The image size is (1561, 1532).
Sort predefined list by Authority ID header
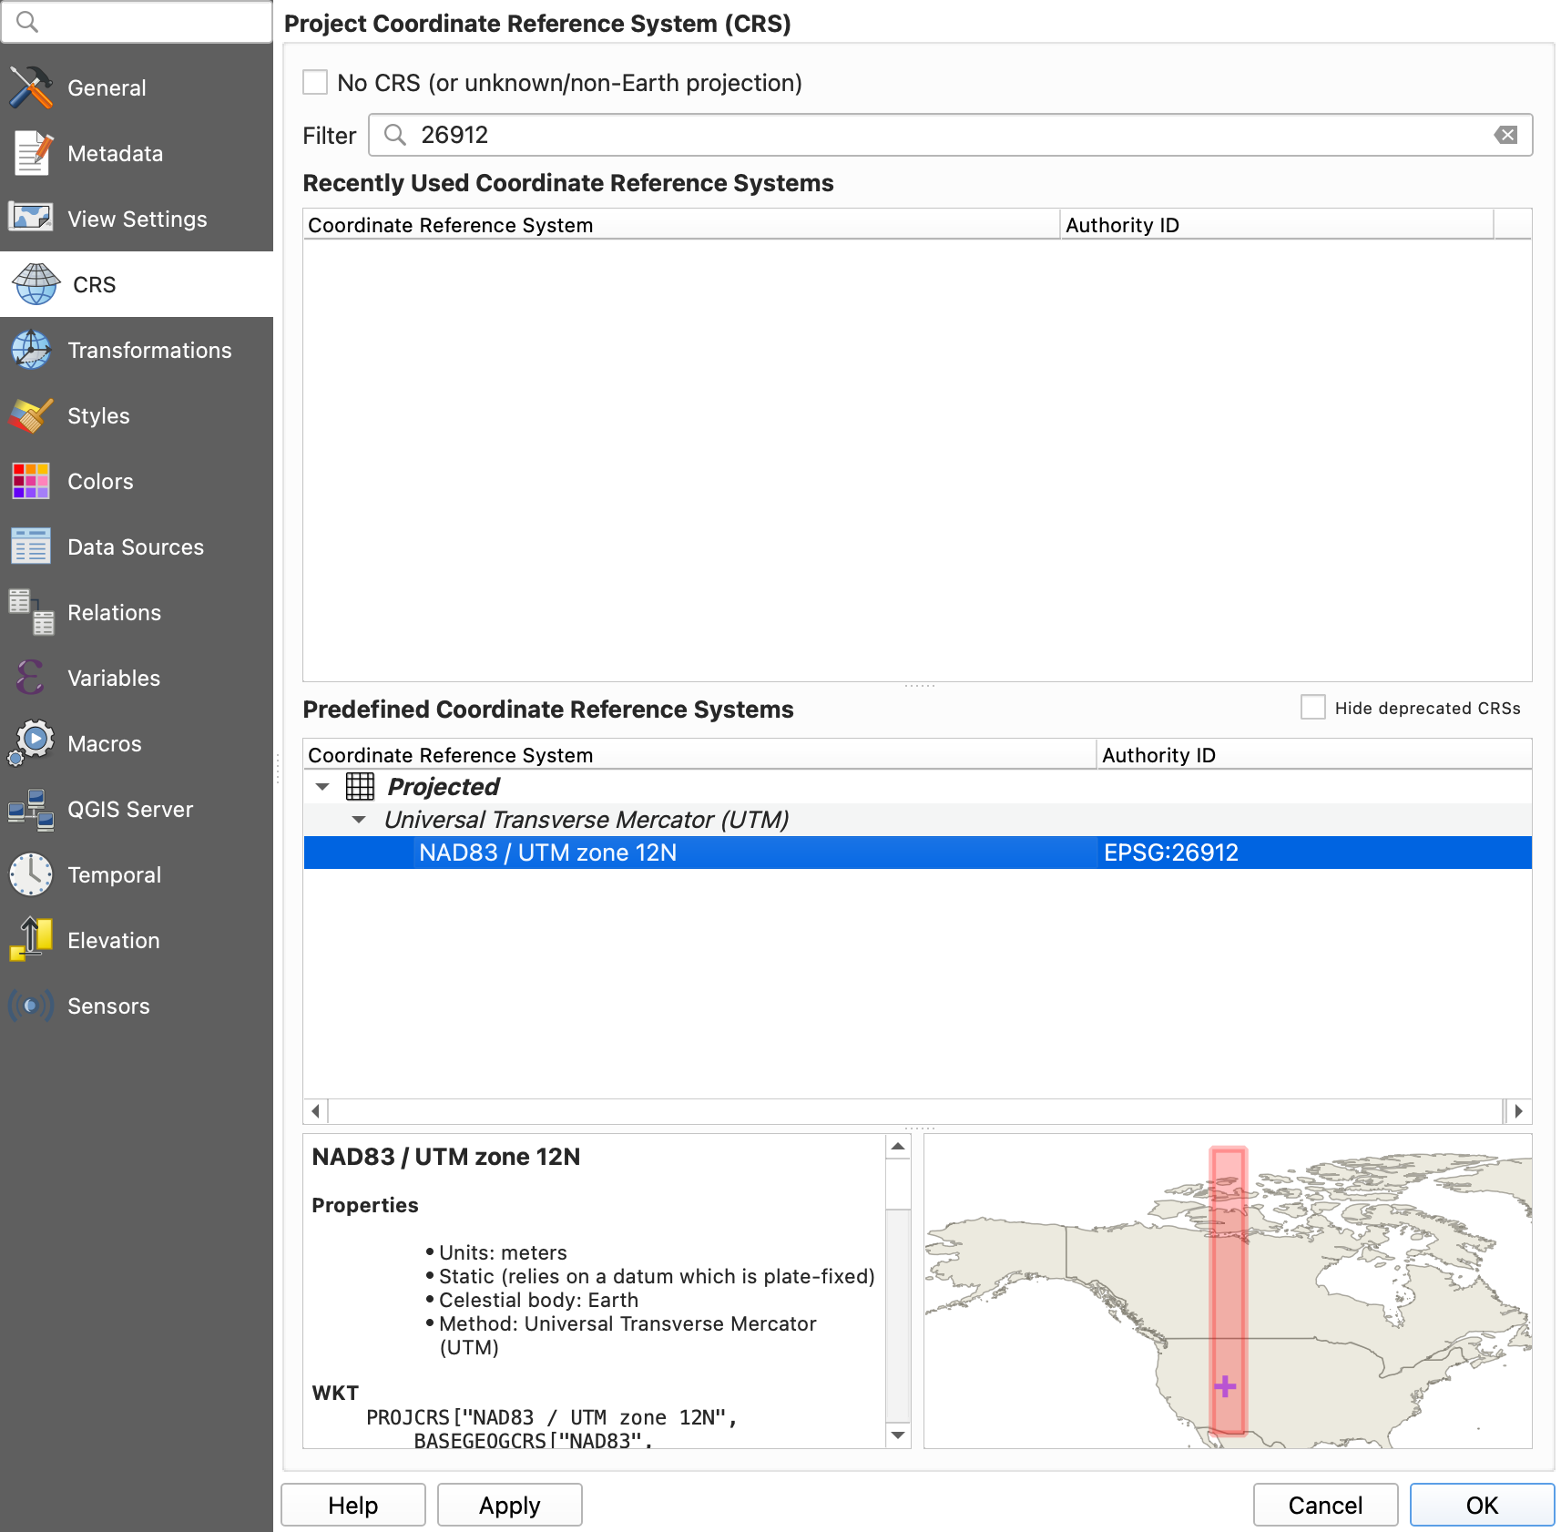1313,755
